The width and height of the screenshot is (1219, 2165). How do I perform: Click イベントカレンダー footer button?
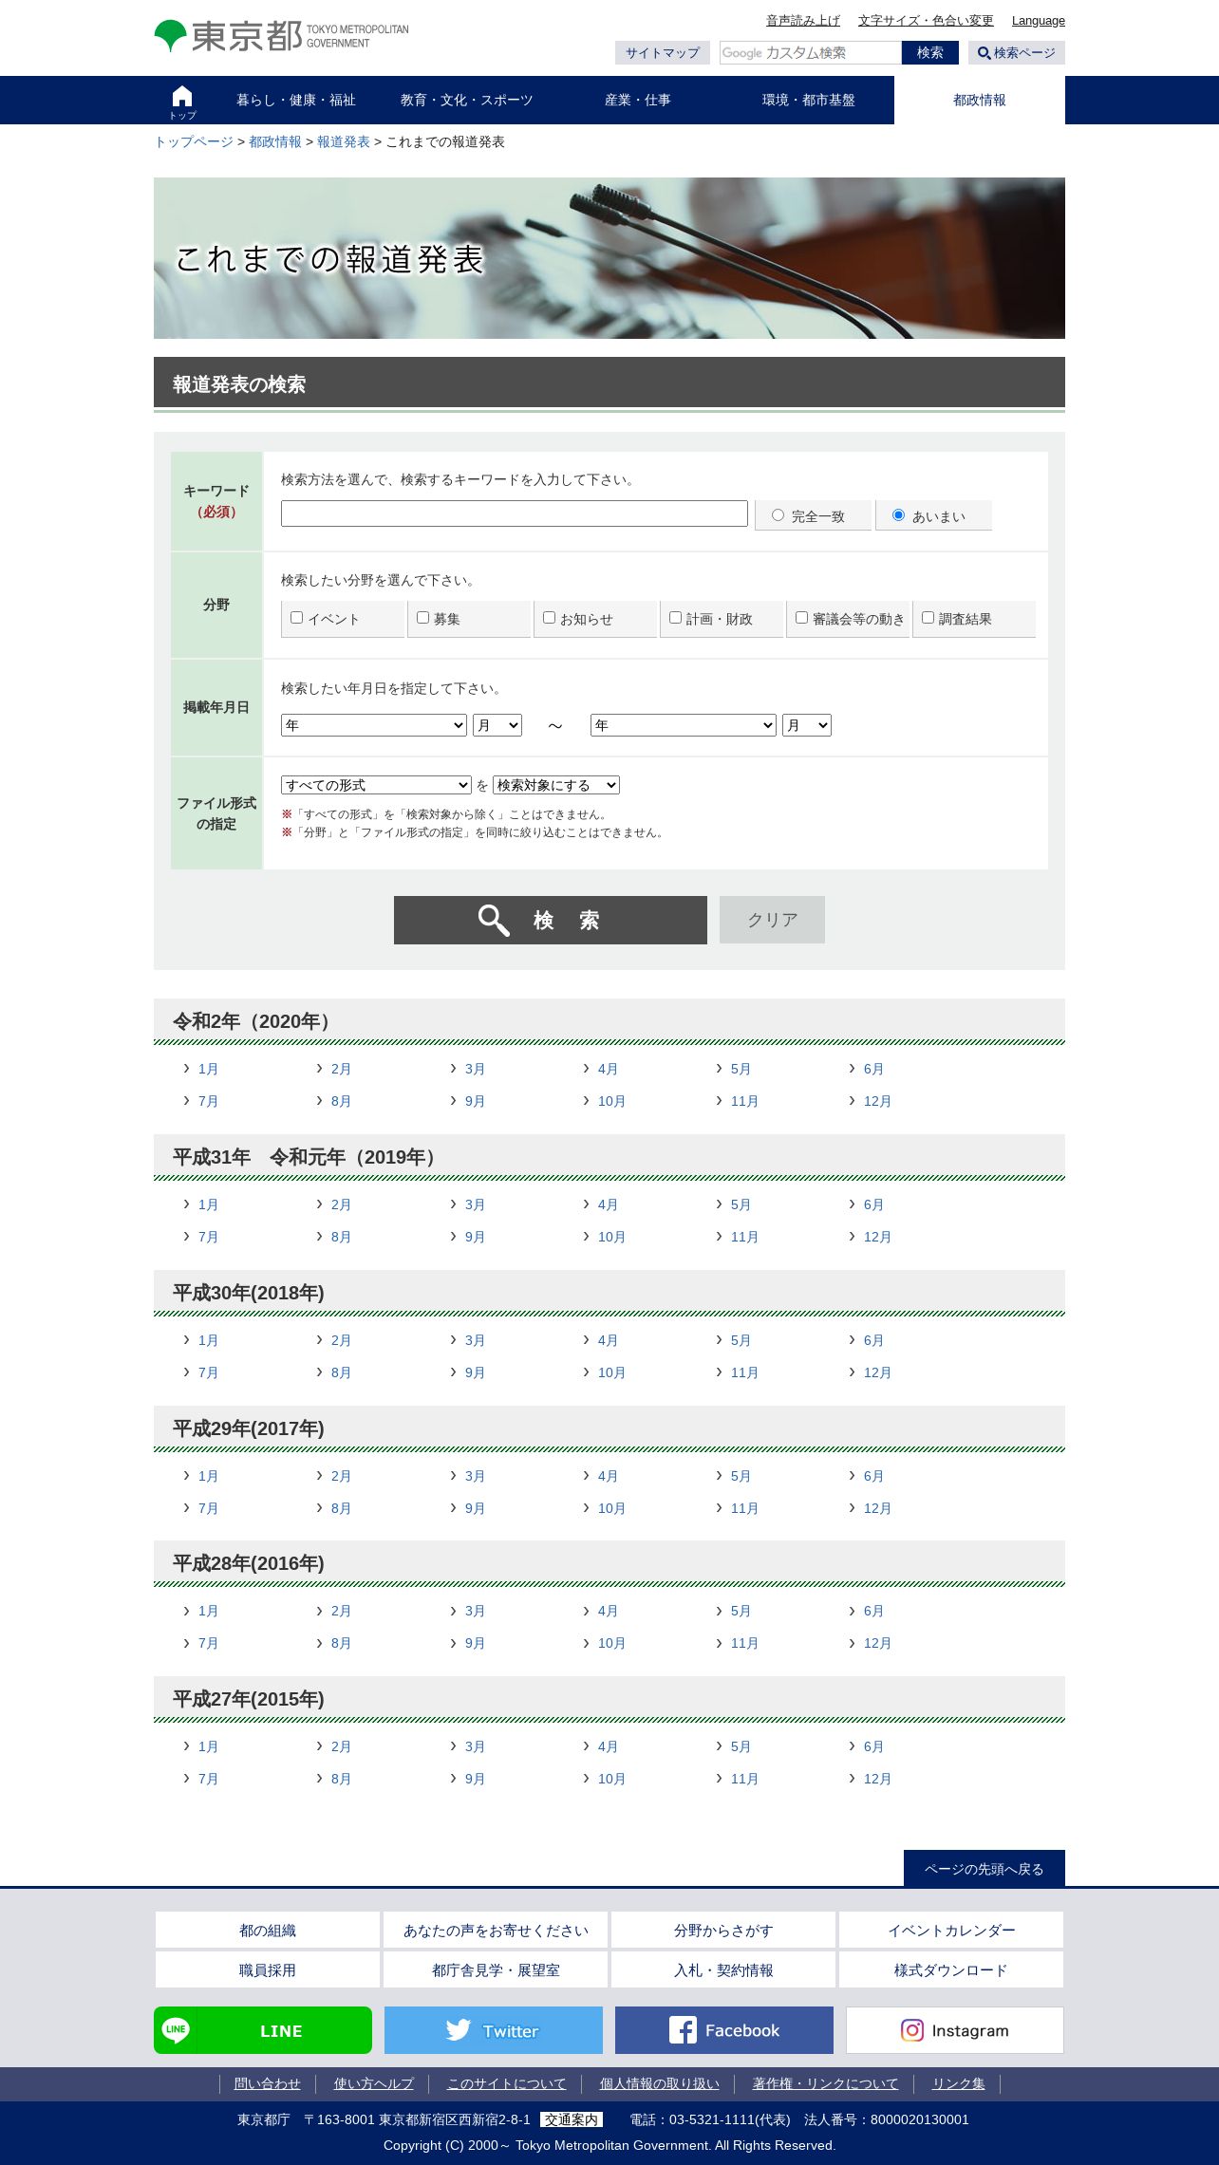point(951,1930)
